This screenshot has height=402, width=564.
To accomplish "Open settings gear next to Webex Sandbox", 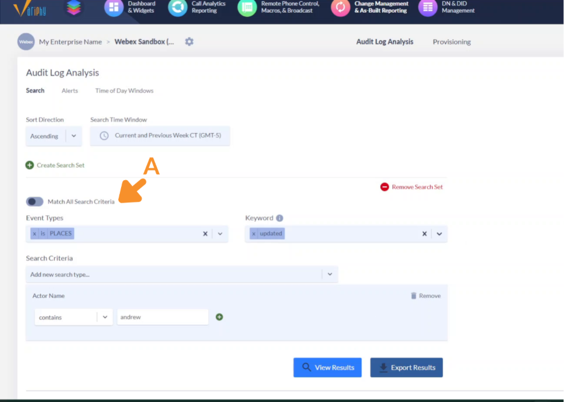I will click(189, 42).
